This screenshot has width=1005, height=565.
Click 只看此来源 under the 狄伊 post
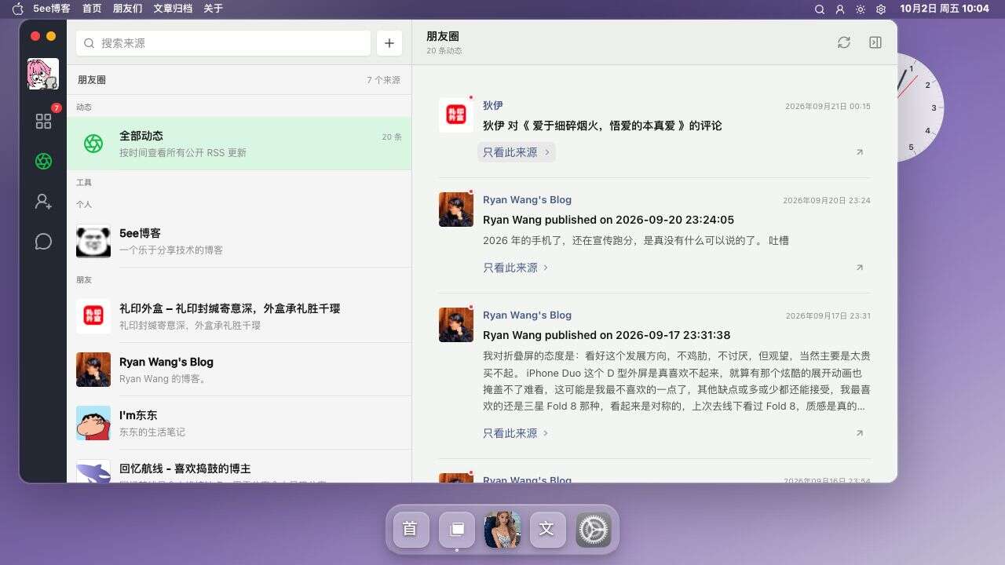pos(517,152)
